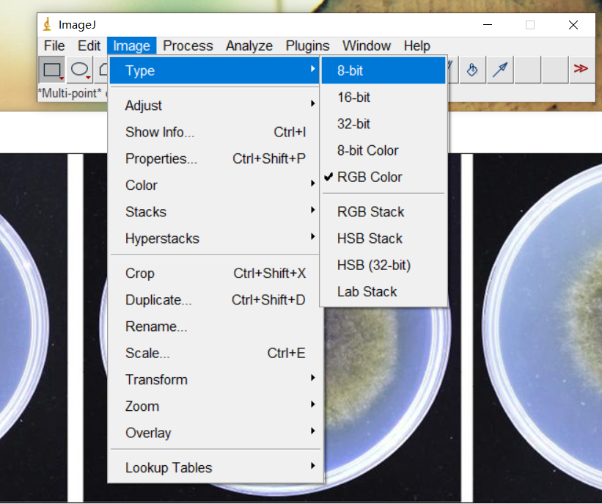Open the Process menu
This screenshot has height=504, width=602.
(x=188, y=45)
